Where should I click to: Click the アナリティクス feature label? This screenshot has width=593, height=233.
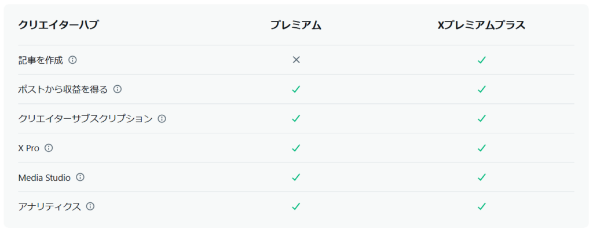tap(50, 206)
